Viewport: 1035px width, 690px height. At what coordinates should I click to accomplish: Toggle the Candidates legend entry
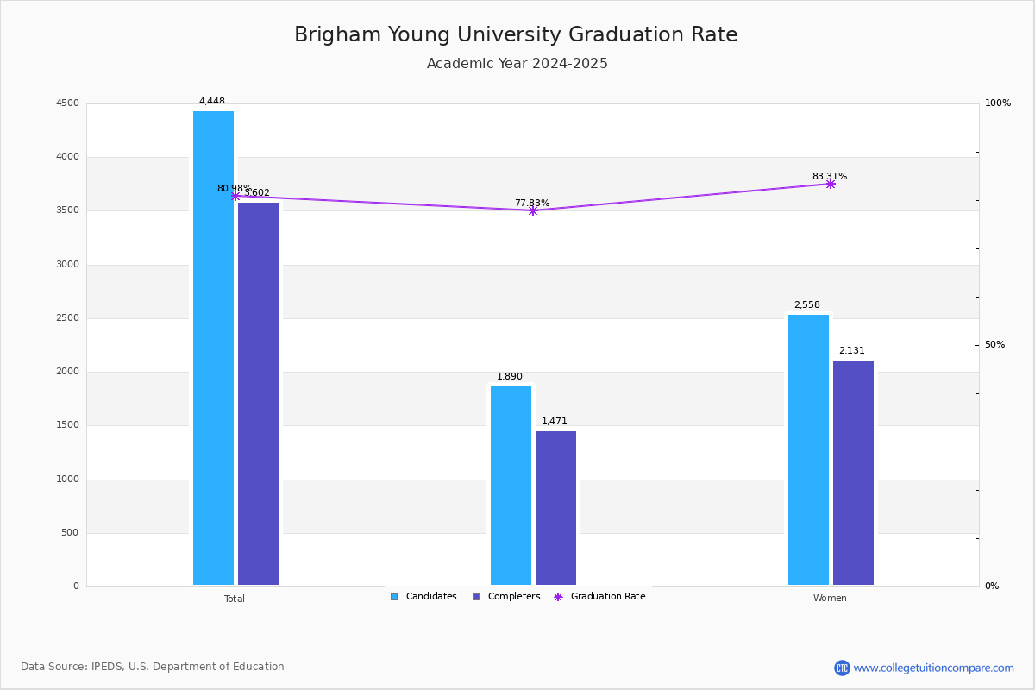[x=423, y=597]
